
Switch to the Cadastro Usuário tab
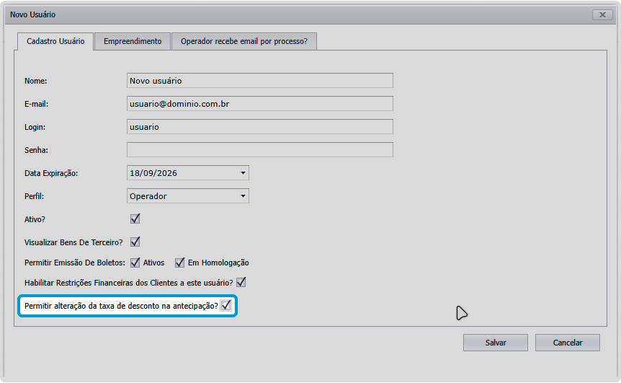pos(55,42)
